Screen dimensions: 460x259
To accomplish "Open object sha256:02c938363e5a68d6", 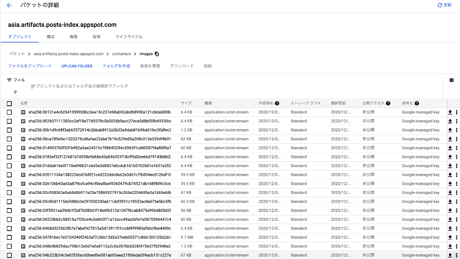I will (x=100, y=193).
